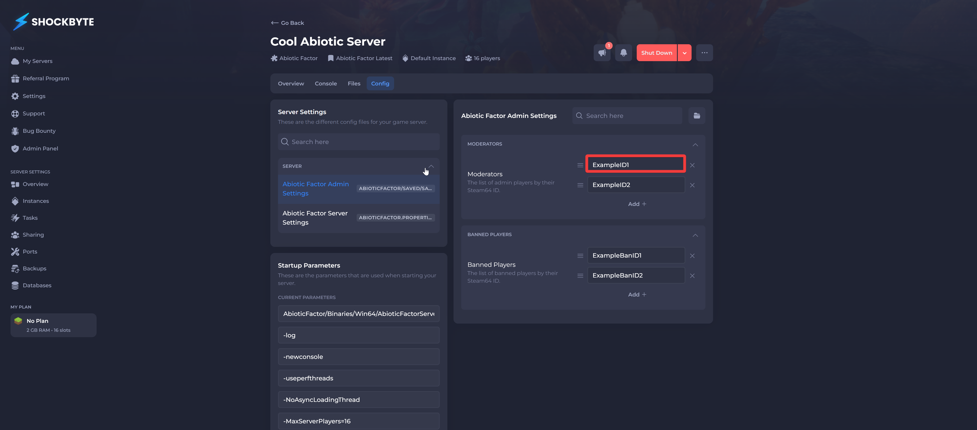This screenshot has width=977, height=430.
Task: Switch to the Files tab
Action: pos(354,84)
